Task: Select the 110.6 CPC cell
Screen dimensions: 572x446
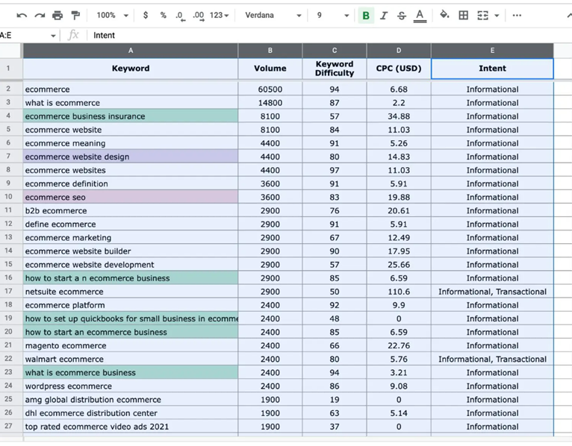Action: [398, 292]
